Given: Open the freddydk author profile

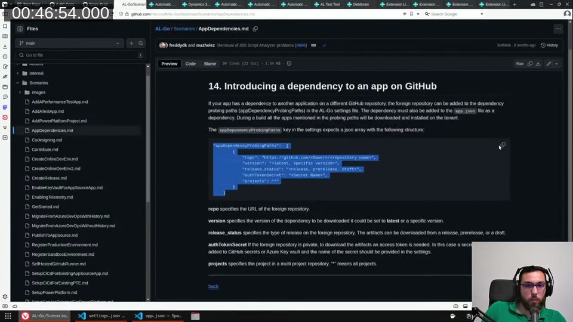Looking at the screenshot, I should click(x=178, y=45).
